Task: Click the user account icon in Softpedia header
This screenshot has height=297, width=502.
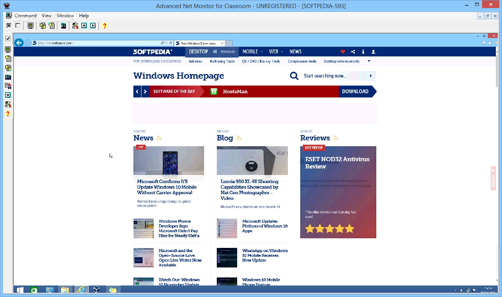Action: coord(373,52)
